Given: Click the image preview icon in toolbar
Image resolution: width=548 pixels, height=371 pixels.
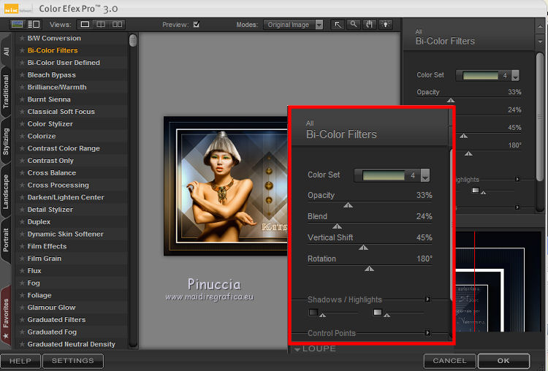Looking at the screenshot, I should 17,24.
